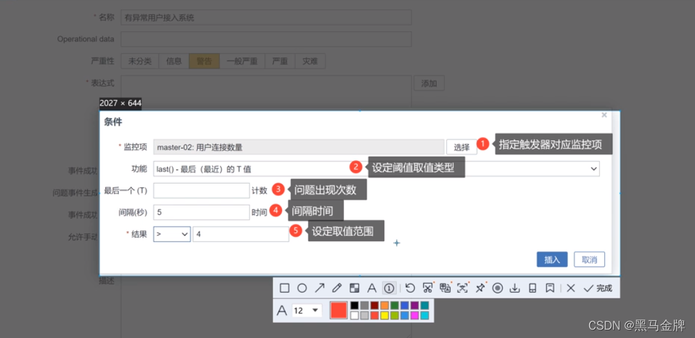
Task: Click the bookmark icon in toolbar
Action: [549, 288]
